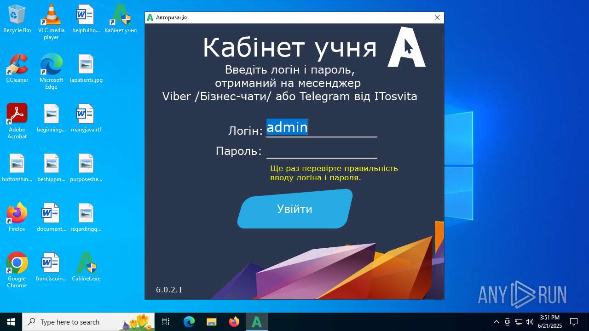This screenshot has width=589, height=331.
Task: Open VLC media player desktop icon
Action: coord(51,22)
